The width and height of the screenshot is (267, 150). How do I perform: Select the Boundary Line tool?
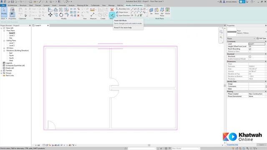click(x=123, y=9)
